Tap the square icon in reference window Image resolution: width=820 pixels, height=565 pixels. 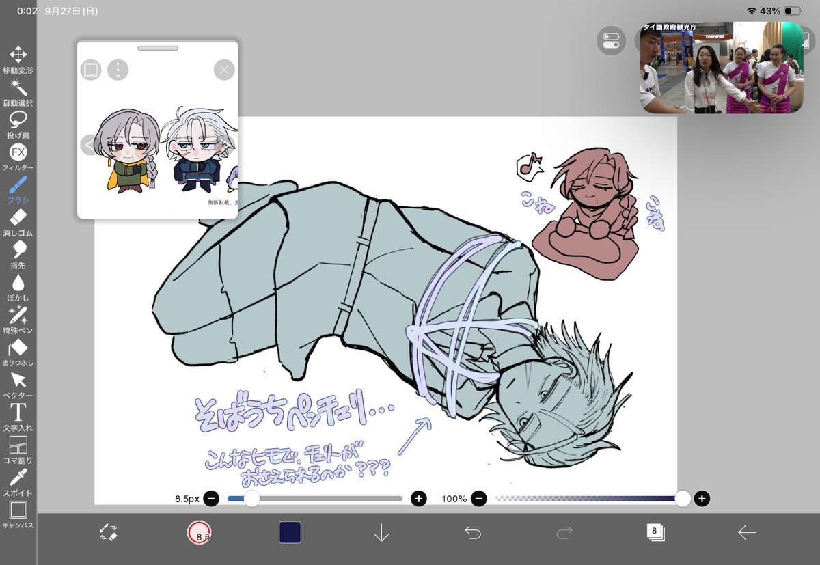(91, 70)
